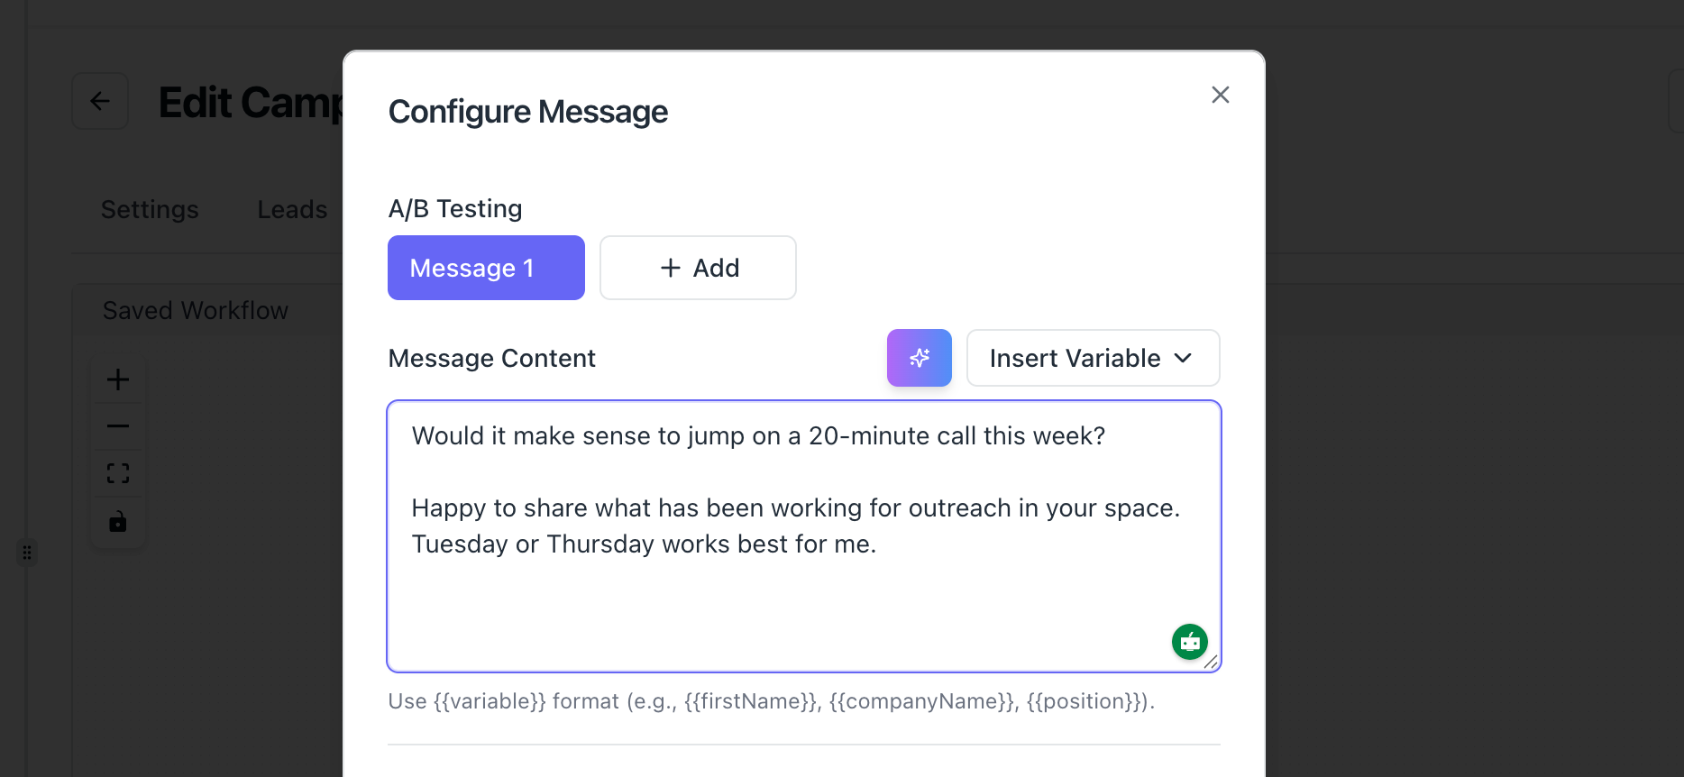The image size is (1684, 777).
Task: Select the Message 1 variant tab
Action: [486, 268]
